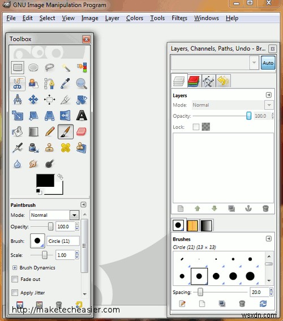Toggle the Lock pixels checkbox
Image resolution: width=283 pixels, height=321 pixels.
[x=196, y=127]
